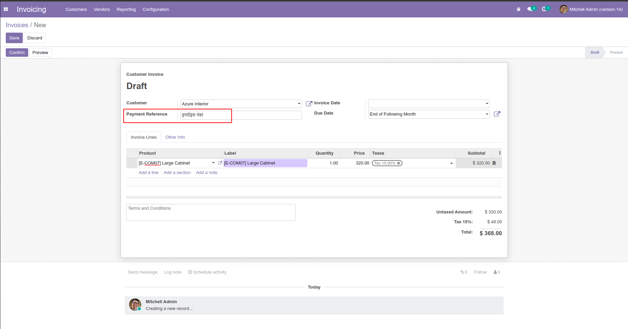
Task: Expand End of Following Month dropdown
Action: pyautogui.click(x=487, y=114)
